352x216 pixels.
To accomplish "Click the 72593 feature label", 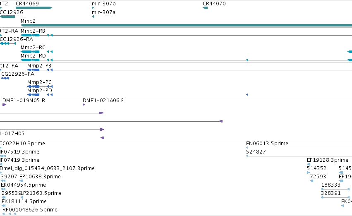I will coord(318,177).
